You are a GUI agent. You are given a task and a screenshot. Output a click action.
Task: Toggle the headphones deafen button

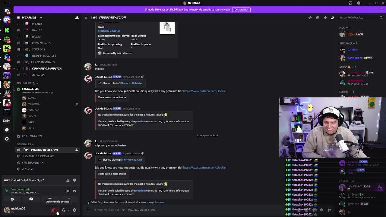64,210
